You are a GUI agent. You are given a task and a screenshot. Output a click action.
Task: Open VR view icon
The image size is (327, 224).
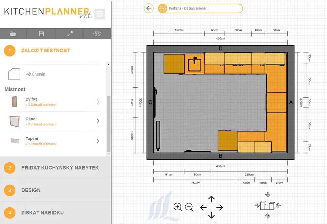97,34
